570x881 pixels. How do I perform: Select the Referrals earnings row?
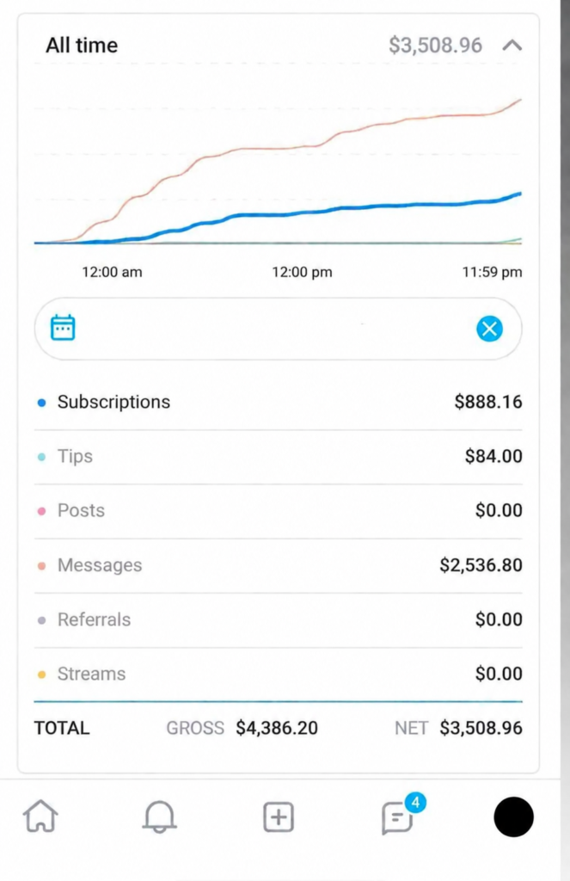[279, 619]
